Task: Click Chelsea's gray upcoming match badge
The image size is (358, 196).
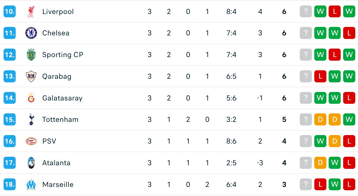Action: [x=306, y=33]
